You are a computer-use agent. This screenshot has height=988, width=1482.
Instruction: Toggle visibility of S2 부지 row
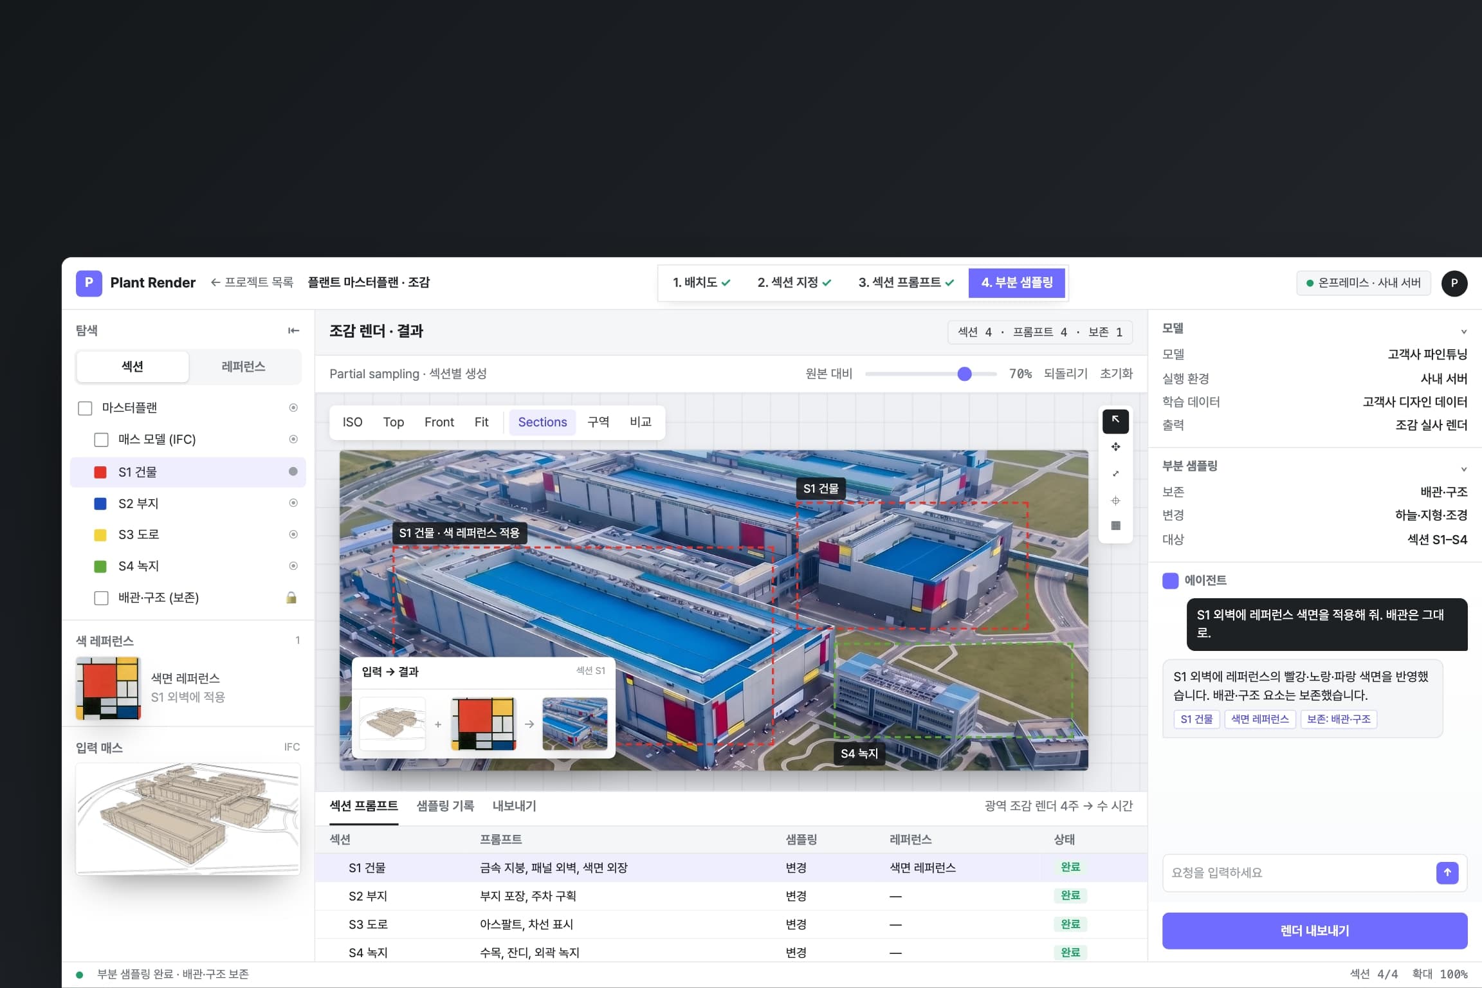293,503
